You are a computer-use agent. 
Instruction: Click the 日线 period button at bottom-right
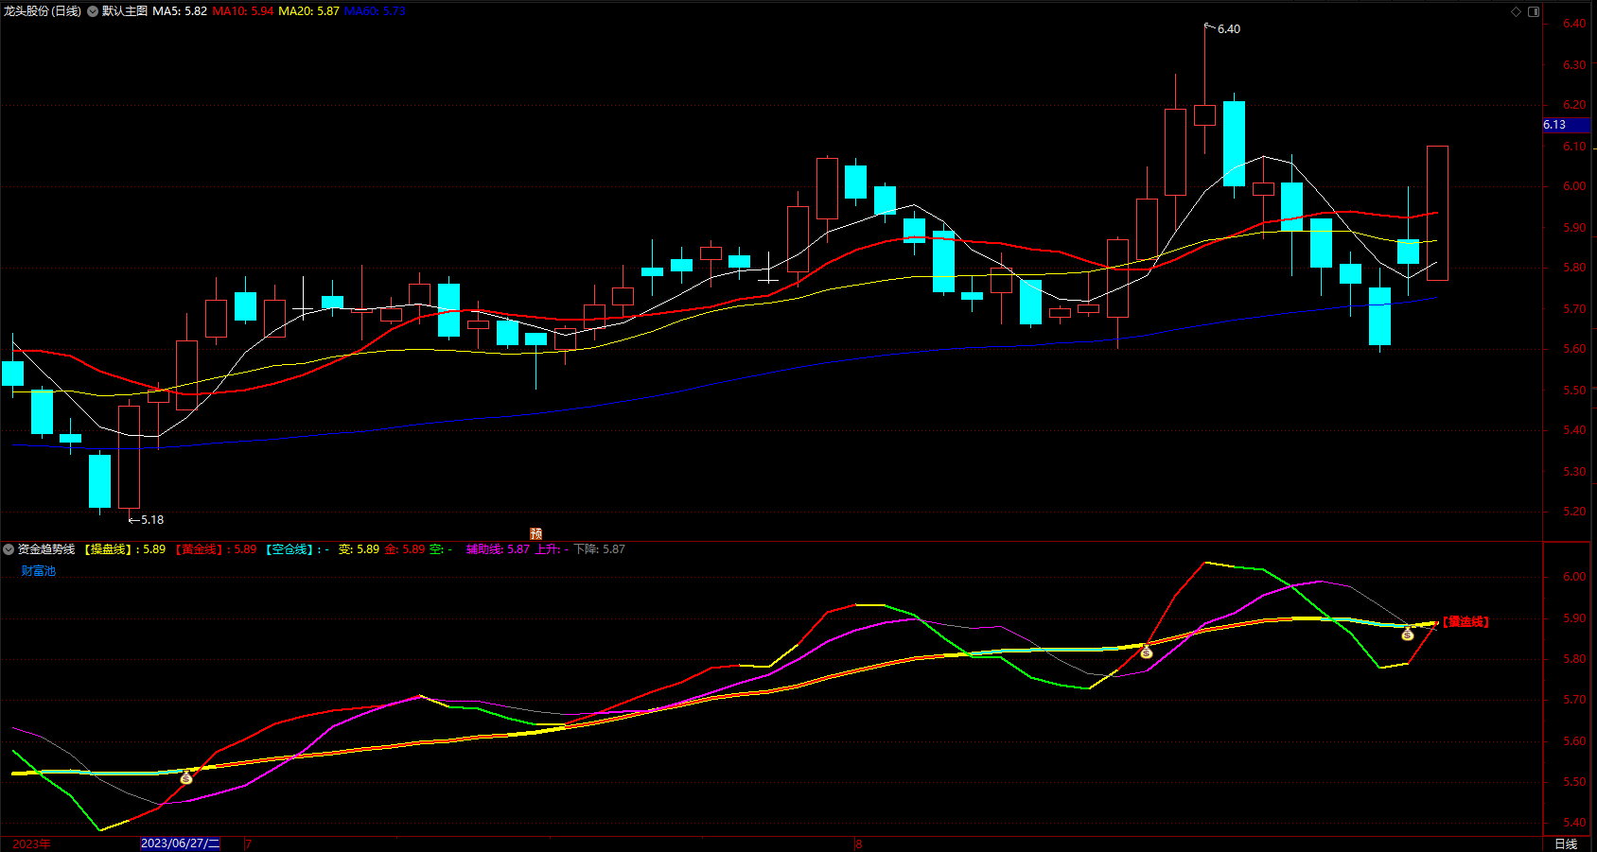[1566, 843]
